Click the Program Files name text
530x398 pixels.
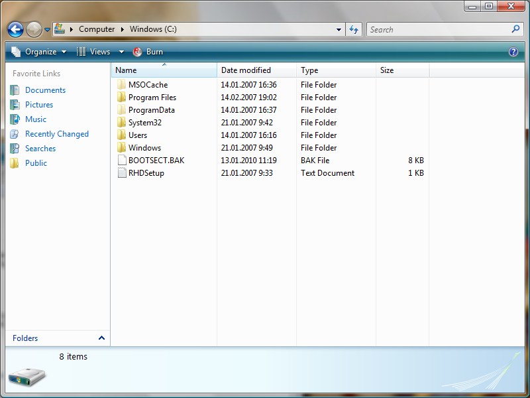[x=152, y=98]
